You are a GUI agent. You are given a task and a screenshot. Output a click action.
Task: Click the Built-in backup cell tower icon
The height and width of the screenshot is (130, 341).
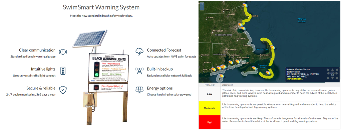tap(139, 70)
